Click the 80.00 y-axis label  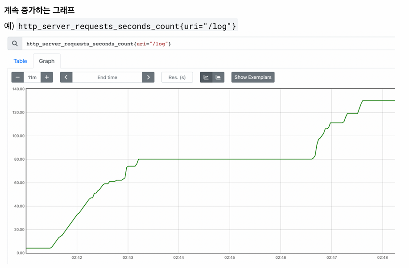click(19, 159)
